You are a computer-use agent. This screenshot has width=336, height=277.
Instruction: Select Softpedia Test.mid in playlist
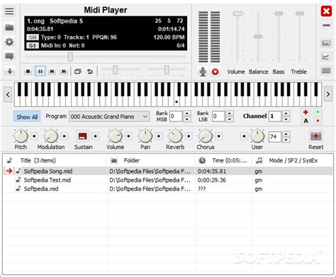pos(168,180)
